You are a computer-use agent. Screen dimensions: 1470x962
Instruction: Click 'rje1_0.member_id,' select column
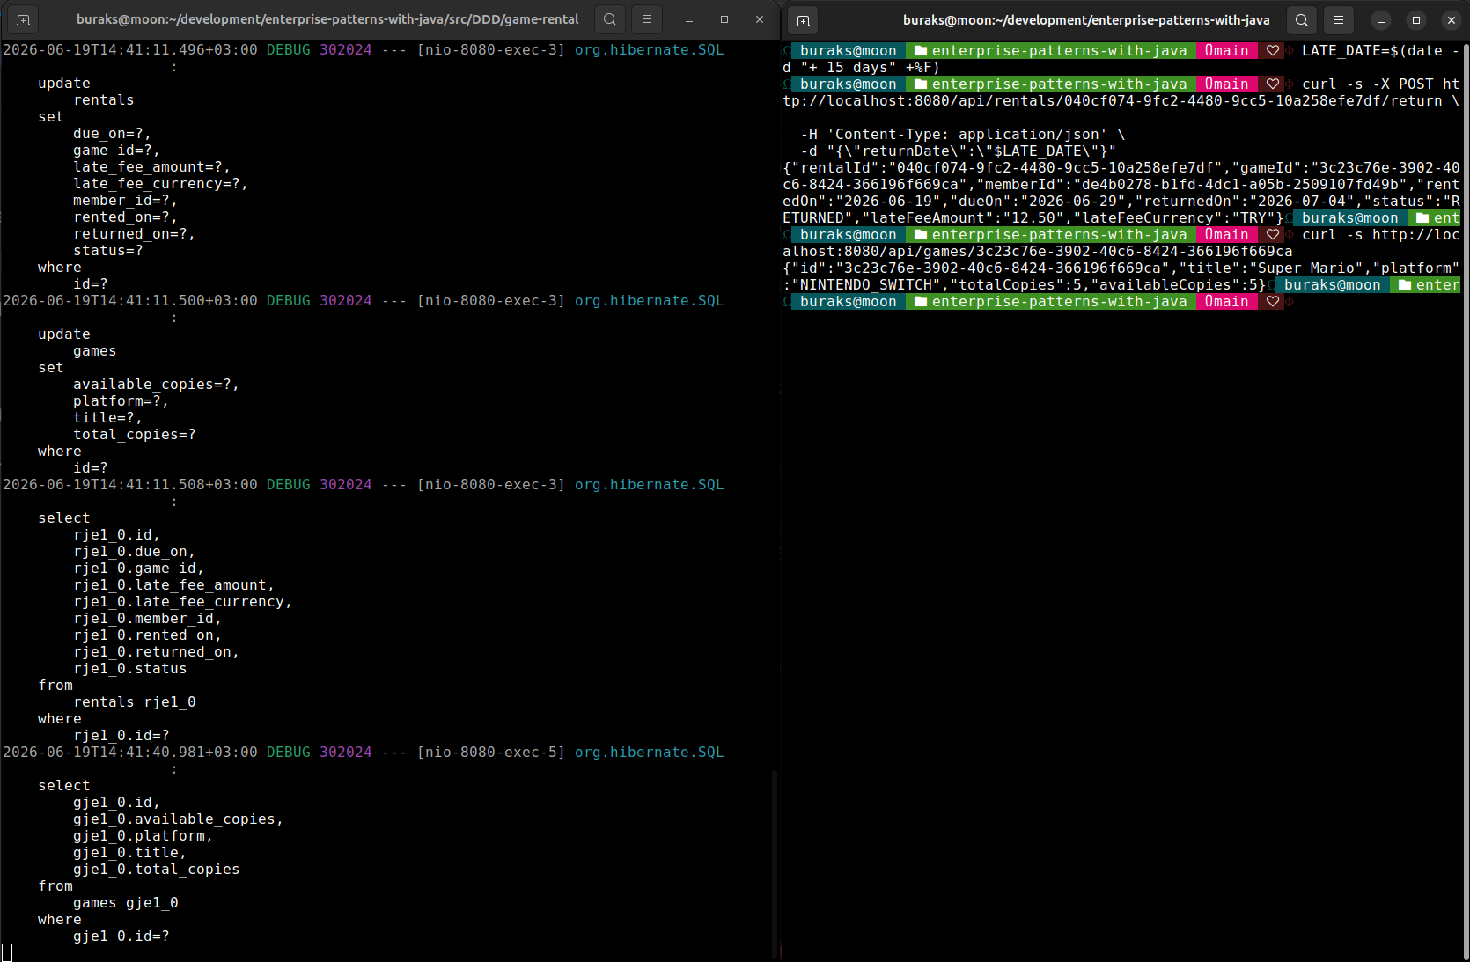(147, 619)
